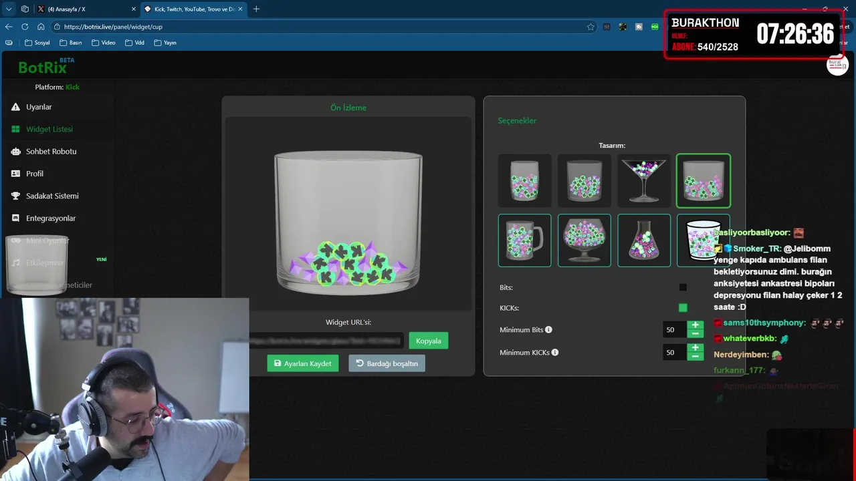The width and height of the screenshot is (856, 481).
Task: Click the green extension icon in toolbar
Action: [655, 27]
